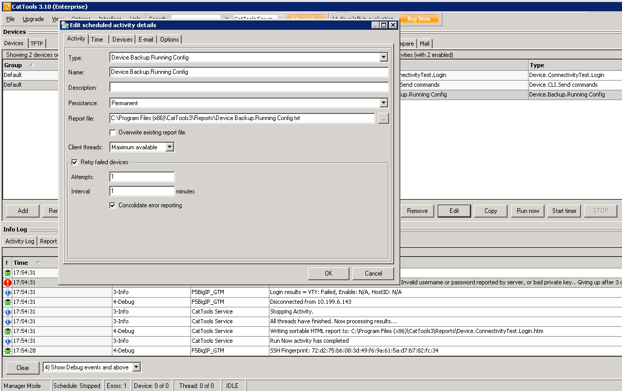
Task: Open the activity Type dropdown
Action: (x=383, y=57)
